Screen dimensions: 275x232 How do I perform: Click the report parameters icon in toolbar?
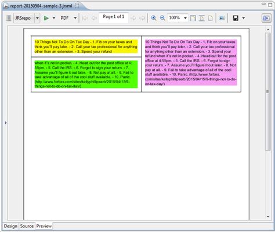pyautogui.click(x=222, y=18)
